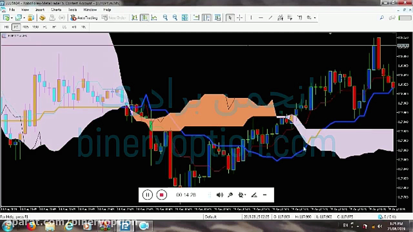Switch to M1 timeframe
Viewport: 413px width, 232px height.
6,27
